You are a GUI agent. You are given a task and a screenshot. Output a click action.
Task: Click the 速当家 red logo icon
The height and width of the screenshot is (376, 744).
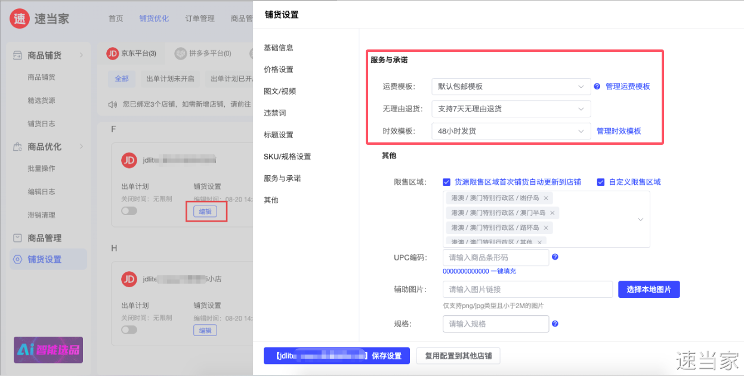pos(20,18)
